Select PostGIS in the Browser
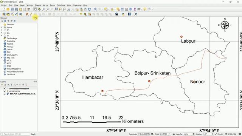This screenshot has height=136, width=242. tap(10, 44)
